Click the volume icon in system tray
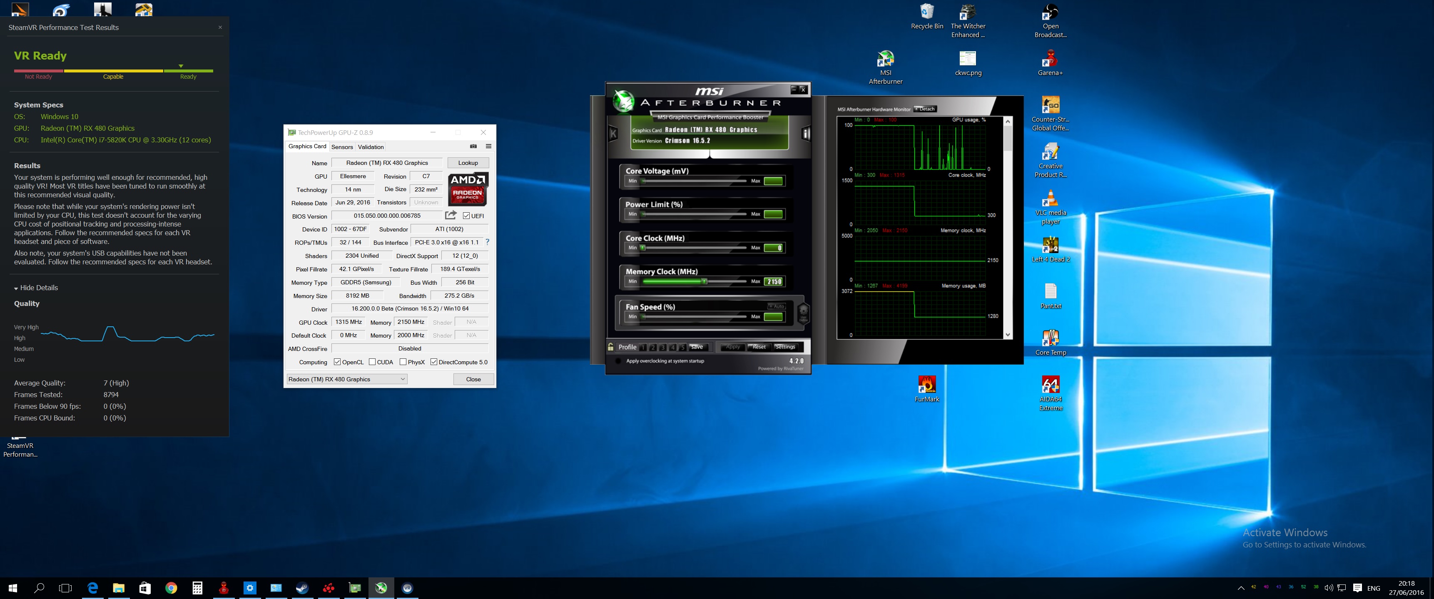The width and height of the screenshot is (1434, 599). 1329,588
